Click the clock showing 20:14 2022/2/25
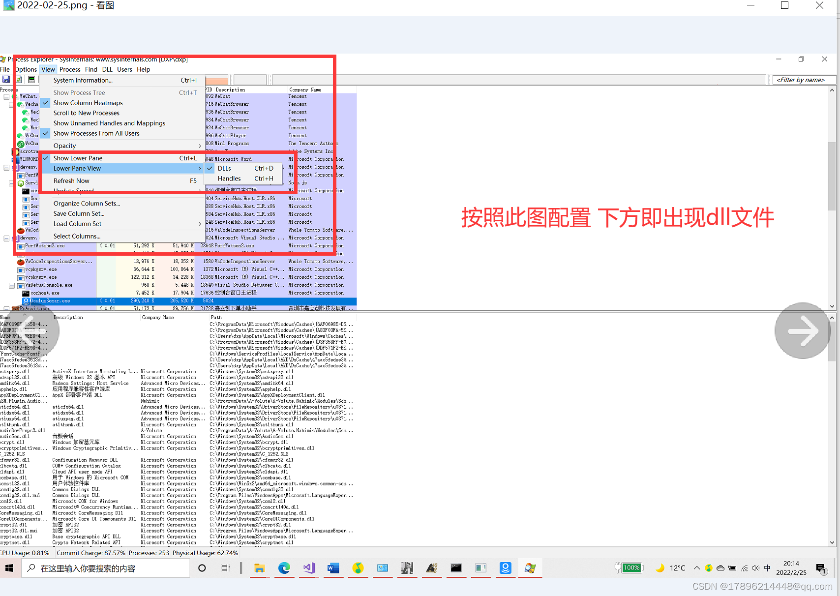The image size is (840, 596). [x=791, y=568]
